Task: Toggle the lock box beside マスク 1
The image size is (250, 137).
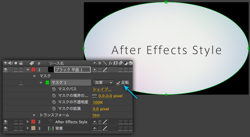Action: tap(21, 83)
